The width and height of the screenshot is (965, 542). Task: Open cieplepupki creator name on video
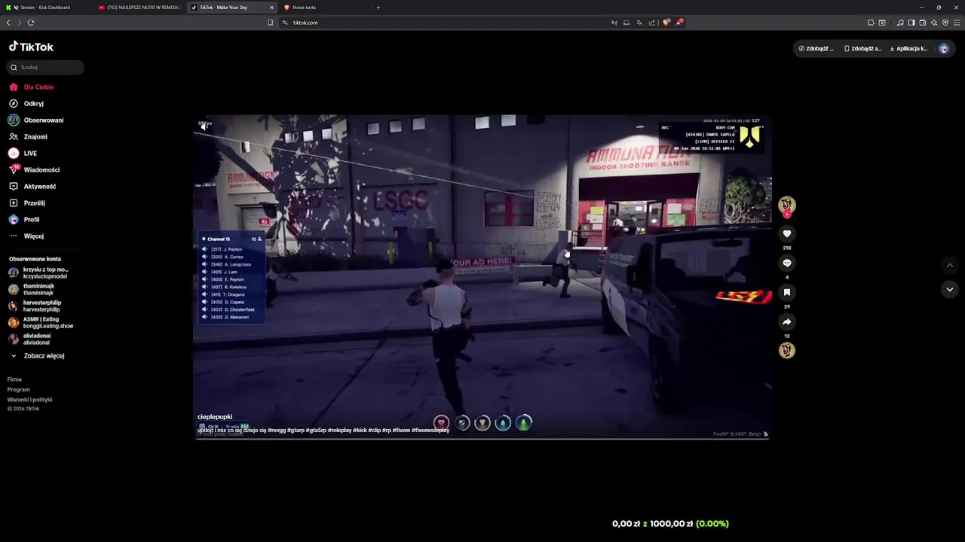215,417
